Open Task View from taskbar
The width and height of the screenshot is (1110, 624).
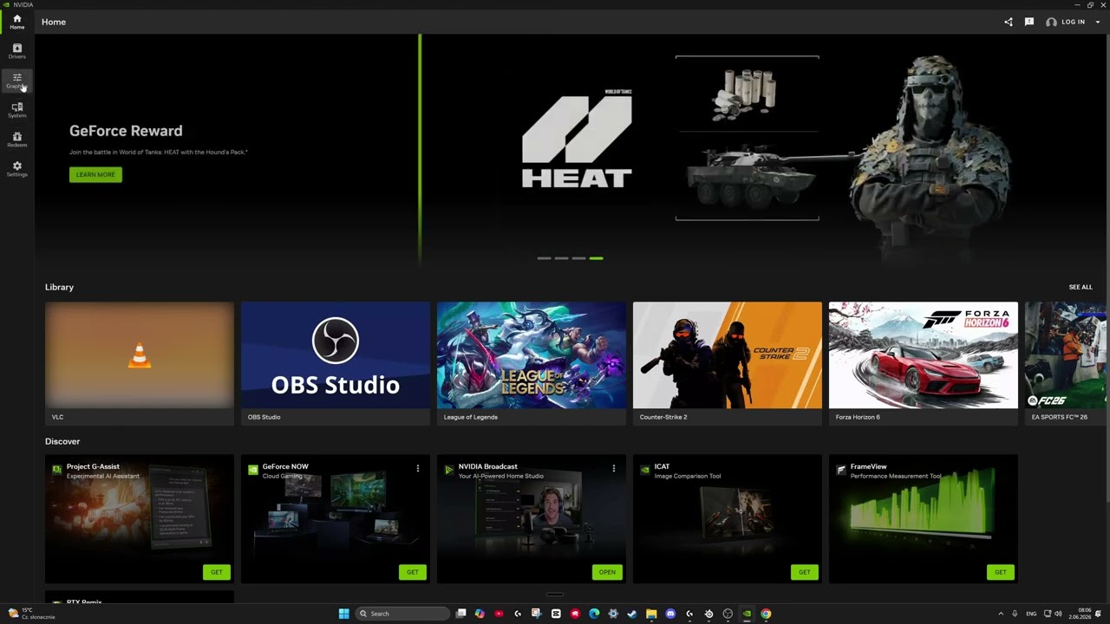(461, 614)
